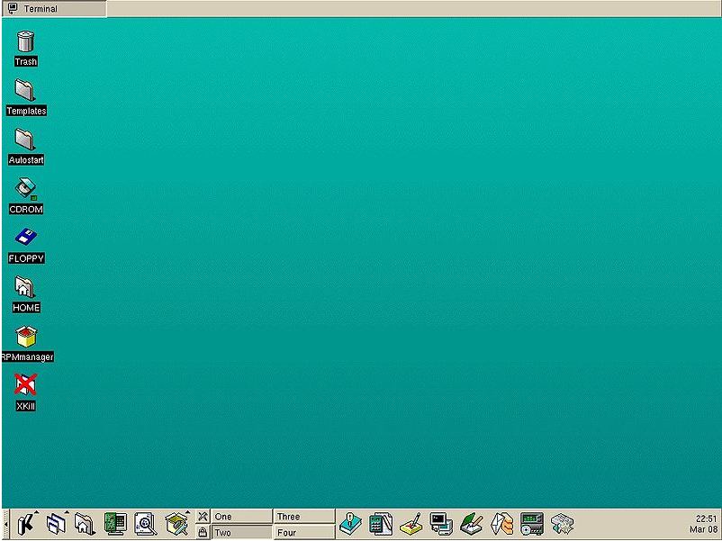The height and width of the screenshot is (541, 722).
Task: Switch to virtual desktop Two
Action: point(239,532)
